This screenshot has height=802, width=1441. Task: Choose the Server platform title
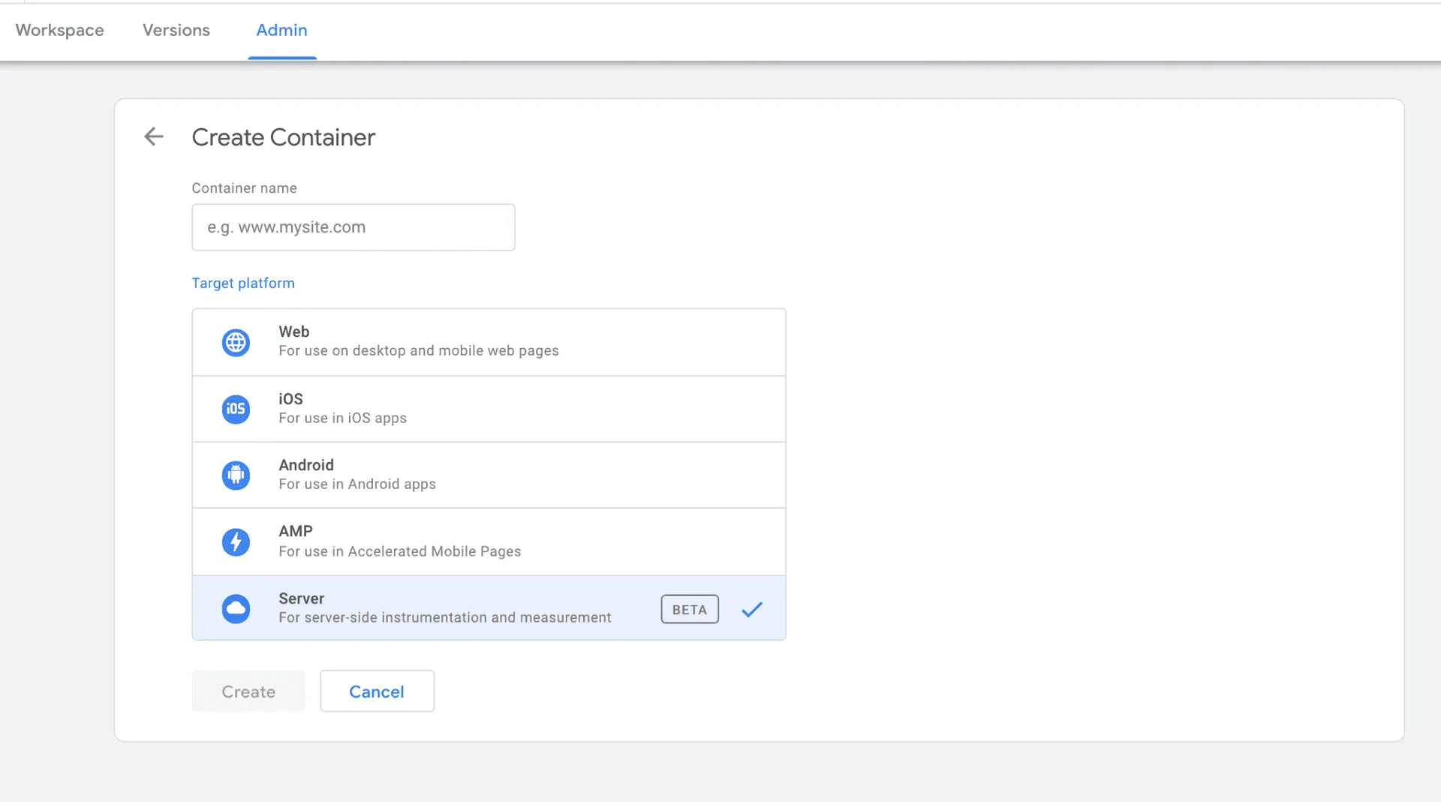[302, 599]
